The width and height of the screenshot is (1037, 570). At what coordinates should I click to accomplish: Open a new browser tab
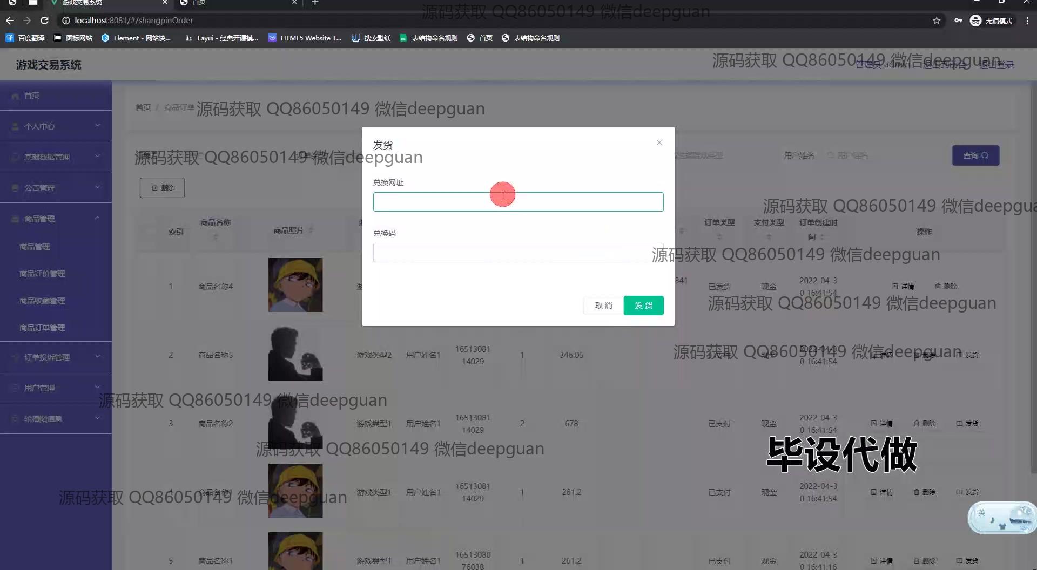pyautogui.click(x=315, y=3)
